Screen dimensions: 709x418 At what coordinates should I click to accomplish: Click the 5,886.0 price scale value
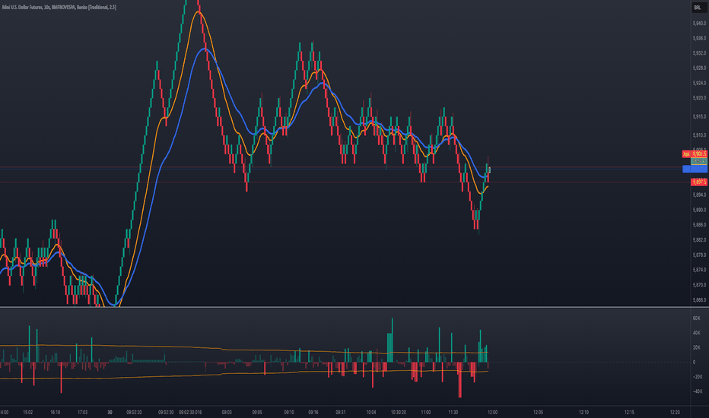[699, 225]
